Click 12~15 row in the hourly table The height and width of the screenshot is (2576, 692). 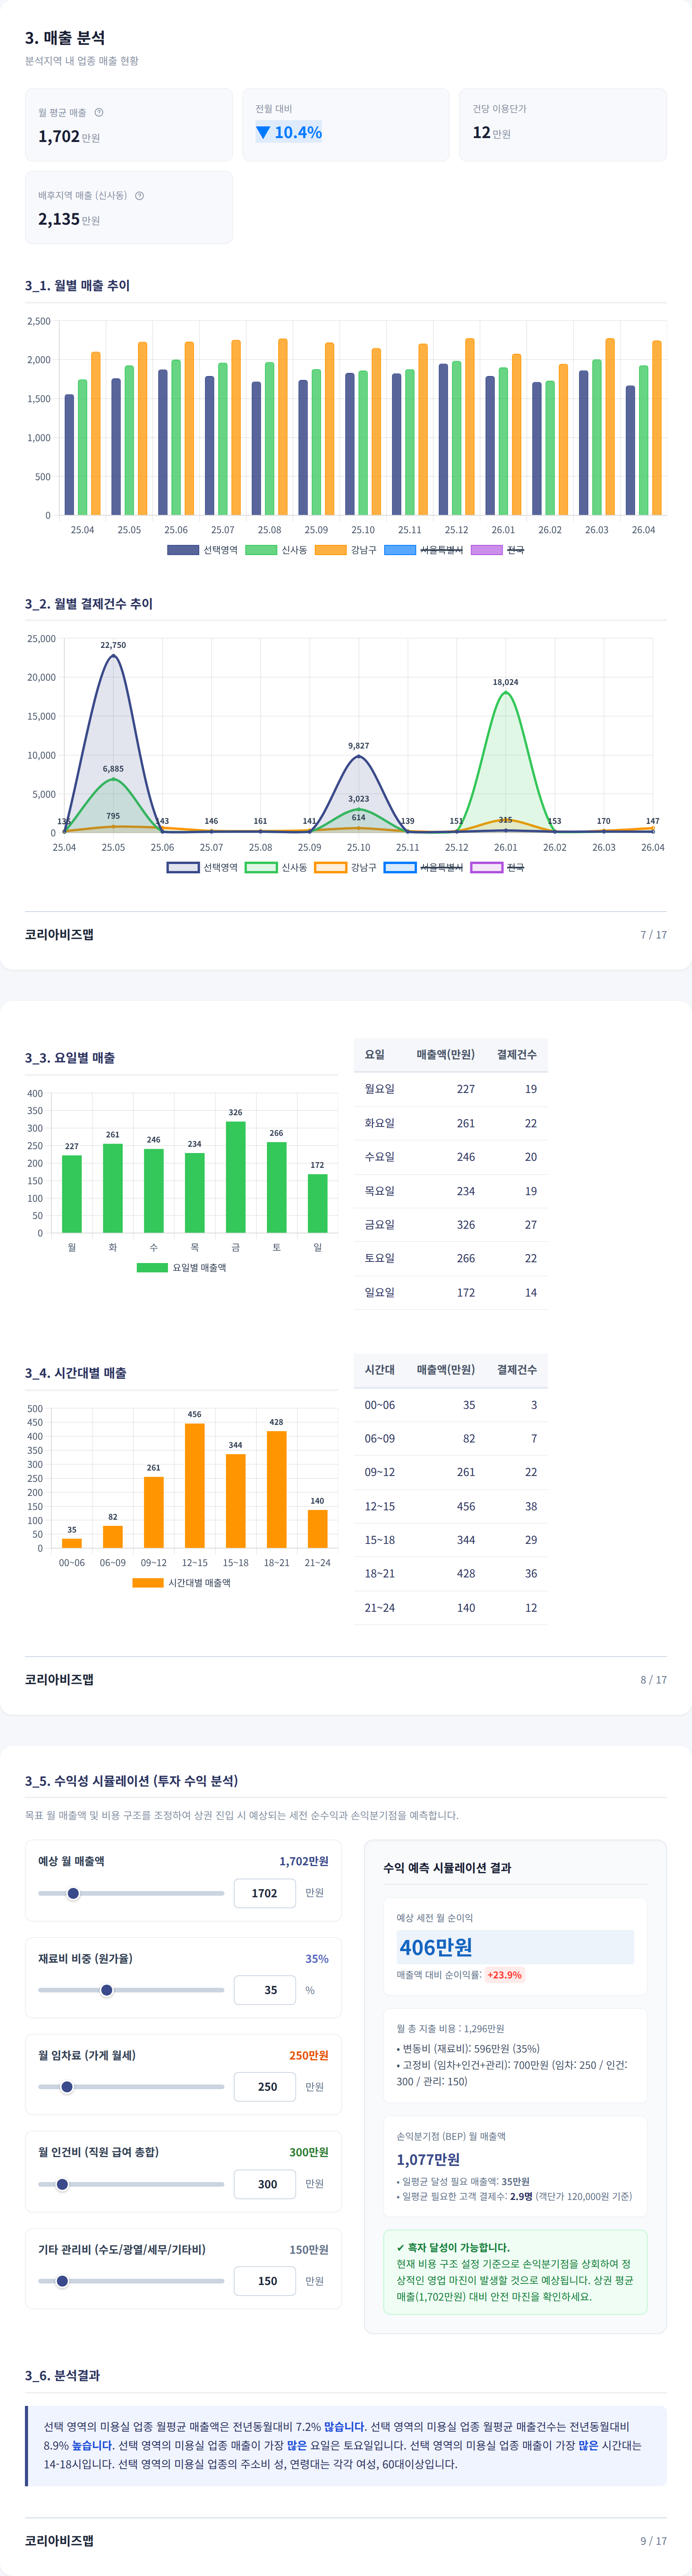point(450,1506)
